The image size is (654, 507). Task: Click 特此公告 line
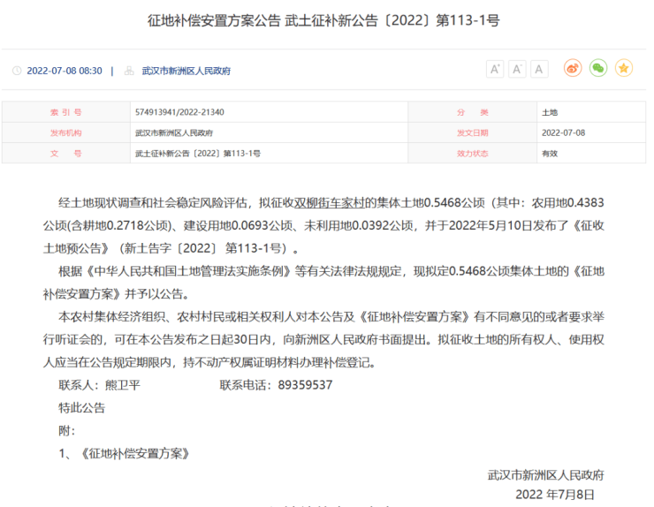point(81,408)
